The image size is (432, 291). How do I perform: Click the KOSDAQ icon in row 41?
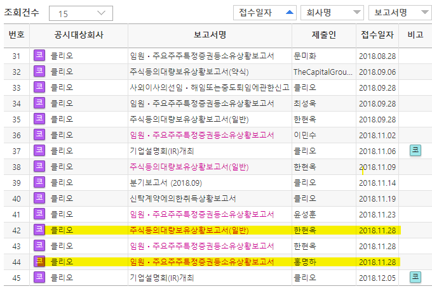tap(39, 214)
